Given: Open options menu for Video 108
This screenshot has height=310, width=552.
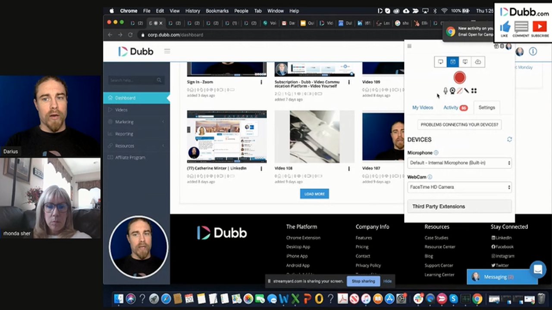Looking at the screenshot, I should (x=349, y=168).
